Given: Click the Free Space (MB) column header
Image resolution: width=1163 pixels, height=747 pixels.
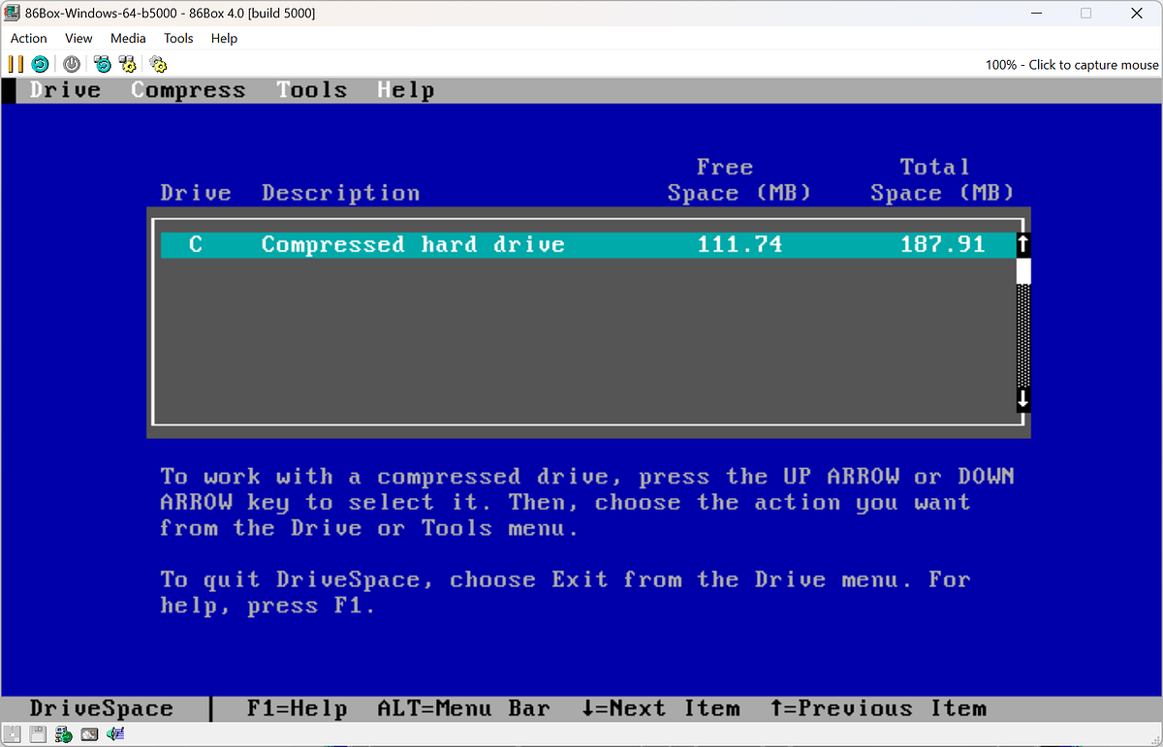Looking at the screenshot, I should (739, 180).
